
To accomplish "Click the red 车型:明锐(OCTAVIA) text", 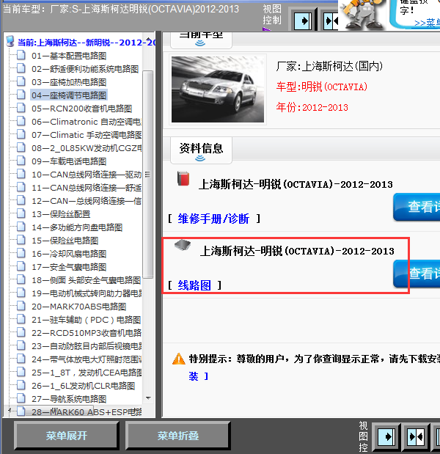I will 322,87.
